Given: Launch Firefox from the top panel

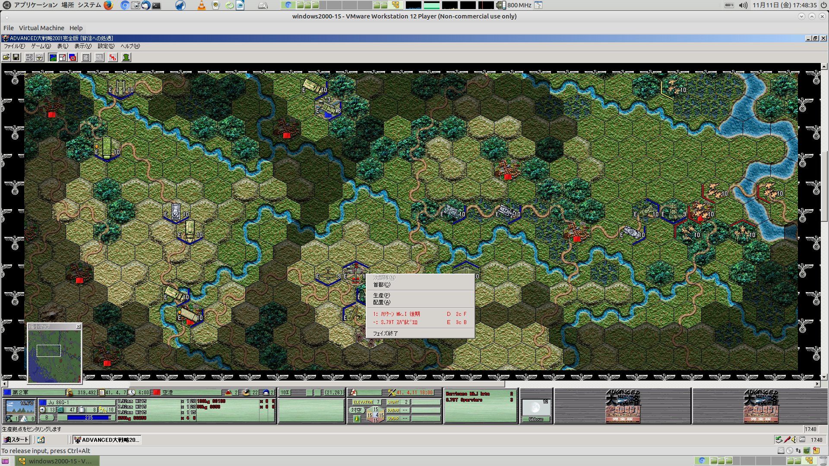Looking at the screenshot, I should (x=108, y=5).
